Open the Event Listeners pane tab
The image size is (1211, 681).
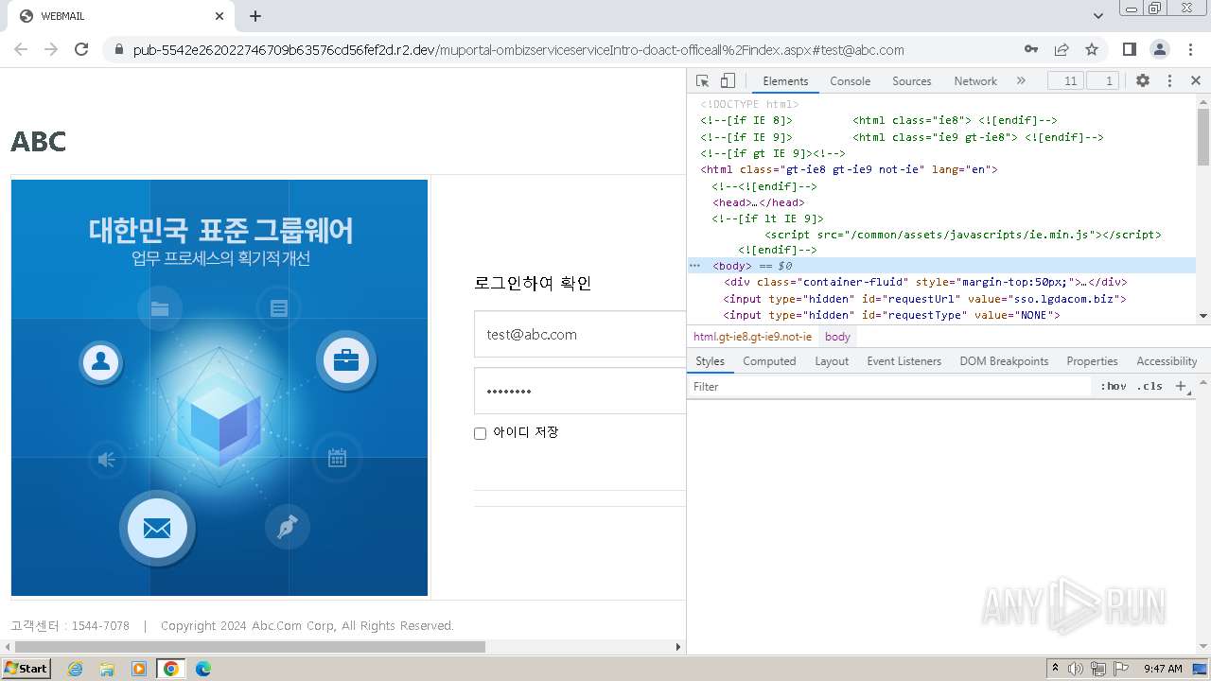tap(904, 361)
